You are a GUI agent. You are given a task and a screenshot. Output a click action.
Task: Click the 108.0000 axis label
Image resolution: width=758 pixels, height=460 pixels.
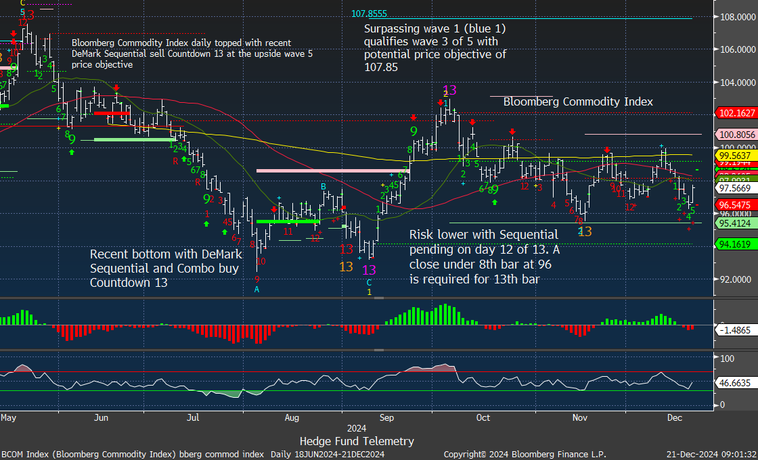pyautogui.click(x=737, y=18)
